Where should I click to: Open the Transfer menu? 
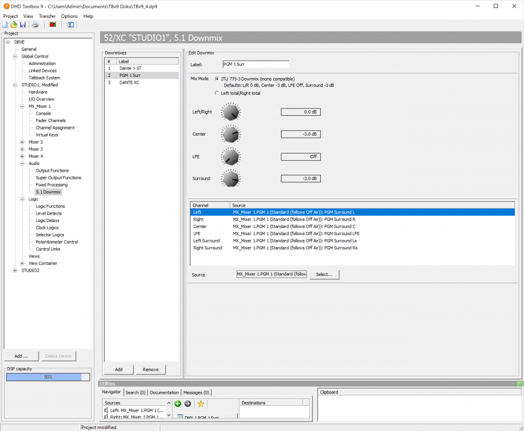[47, 16]
